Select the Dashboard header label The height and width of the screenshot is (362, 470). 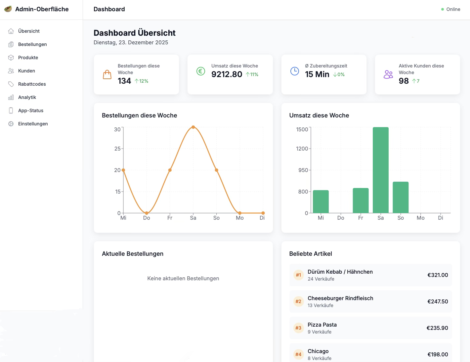click(109, 9)
